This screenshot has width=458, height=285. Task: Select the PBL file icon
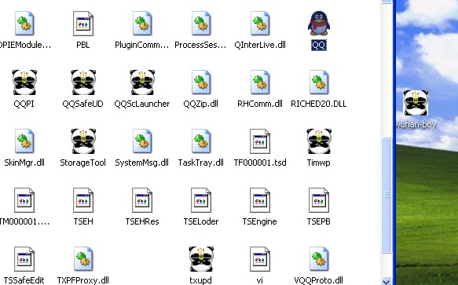[83, 24]
